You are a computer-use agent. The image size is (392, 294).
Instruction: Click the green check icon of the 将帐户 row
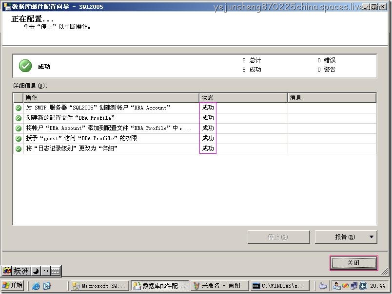tap(19, 129)
